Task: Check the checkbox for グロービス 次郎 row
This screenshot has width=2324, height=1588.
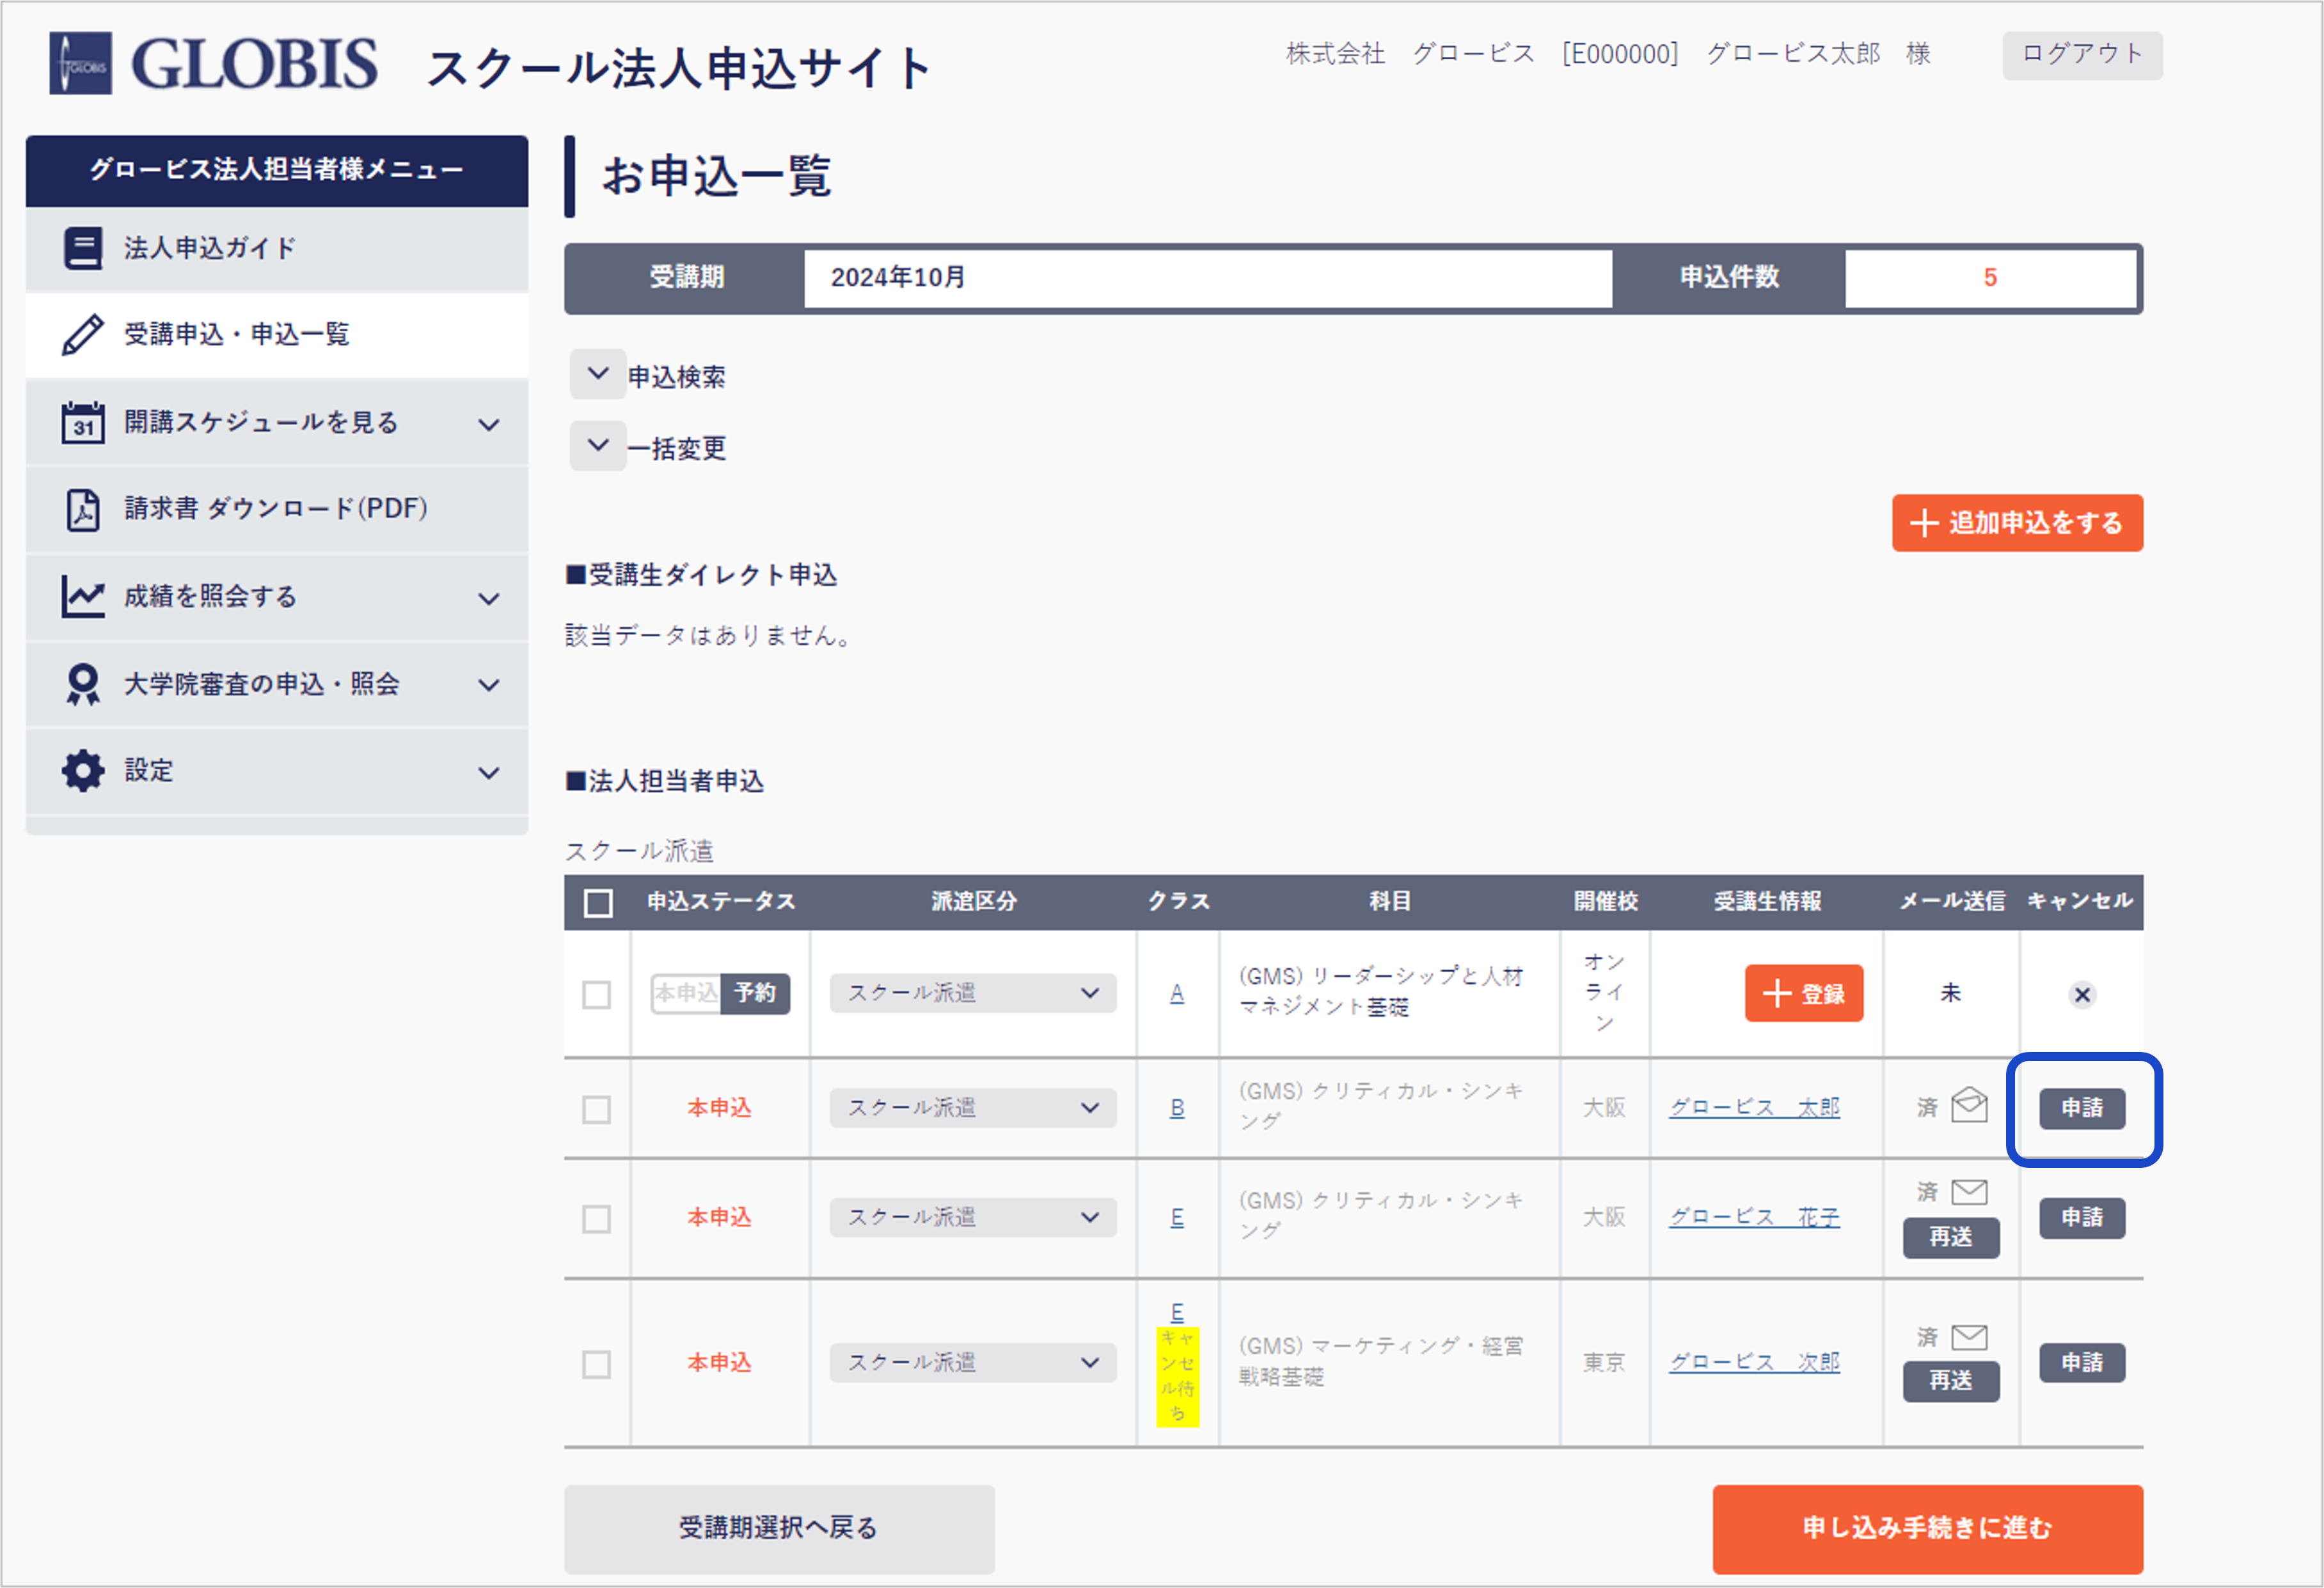Action: coord(597,1364)
